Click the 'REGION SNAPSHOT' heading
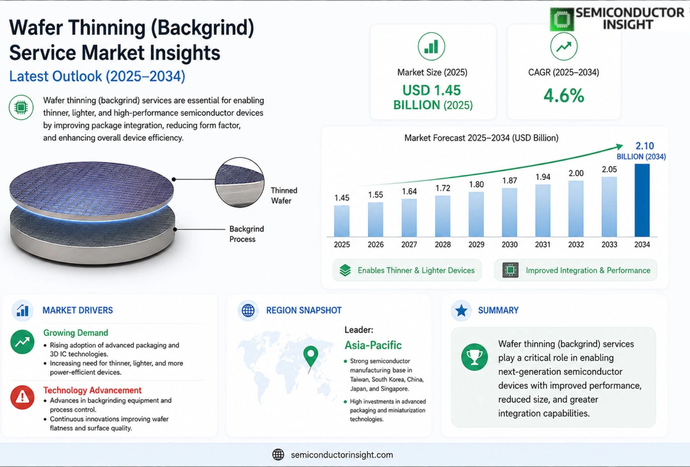The image size is (690, 467). coord(304,310)
